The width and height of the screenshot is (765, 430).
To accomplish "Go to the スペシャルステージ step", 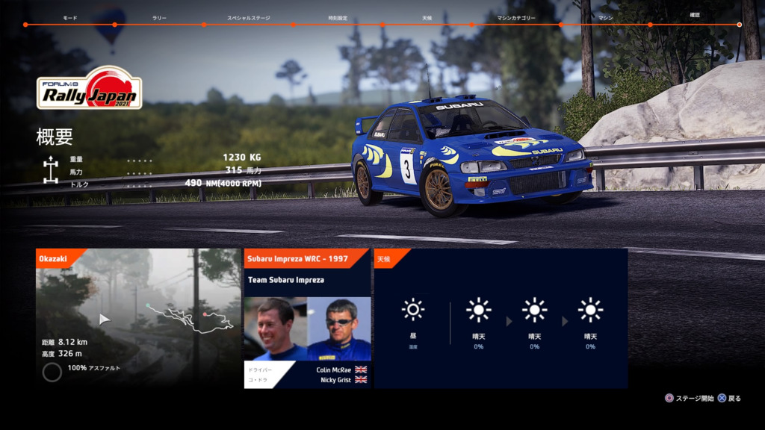I will [248, 18].
